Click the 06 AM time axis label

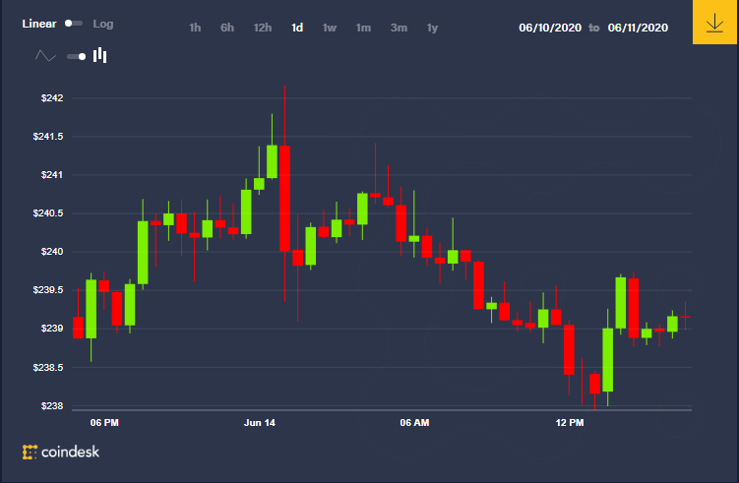click(414, 423)
